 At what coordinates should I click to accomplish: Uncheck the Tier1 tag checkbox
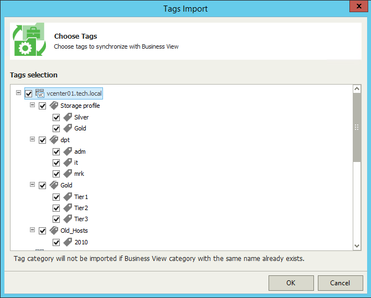(x=56, y=197)
